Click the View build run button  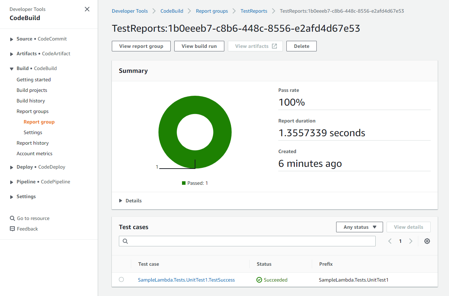[x=199, y=46]
